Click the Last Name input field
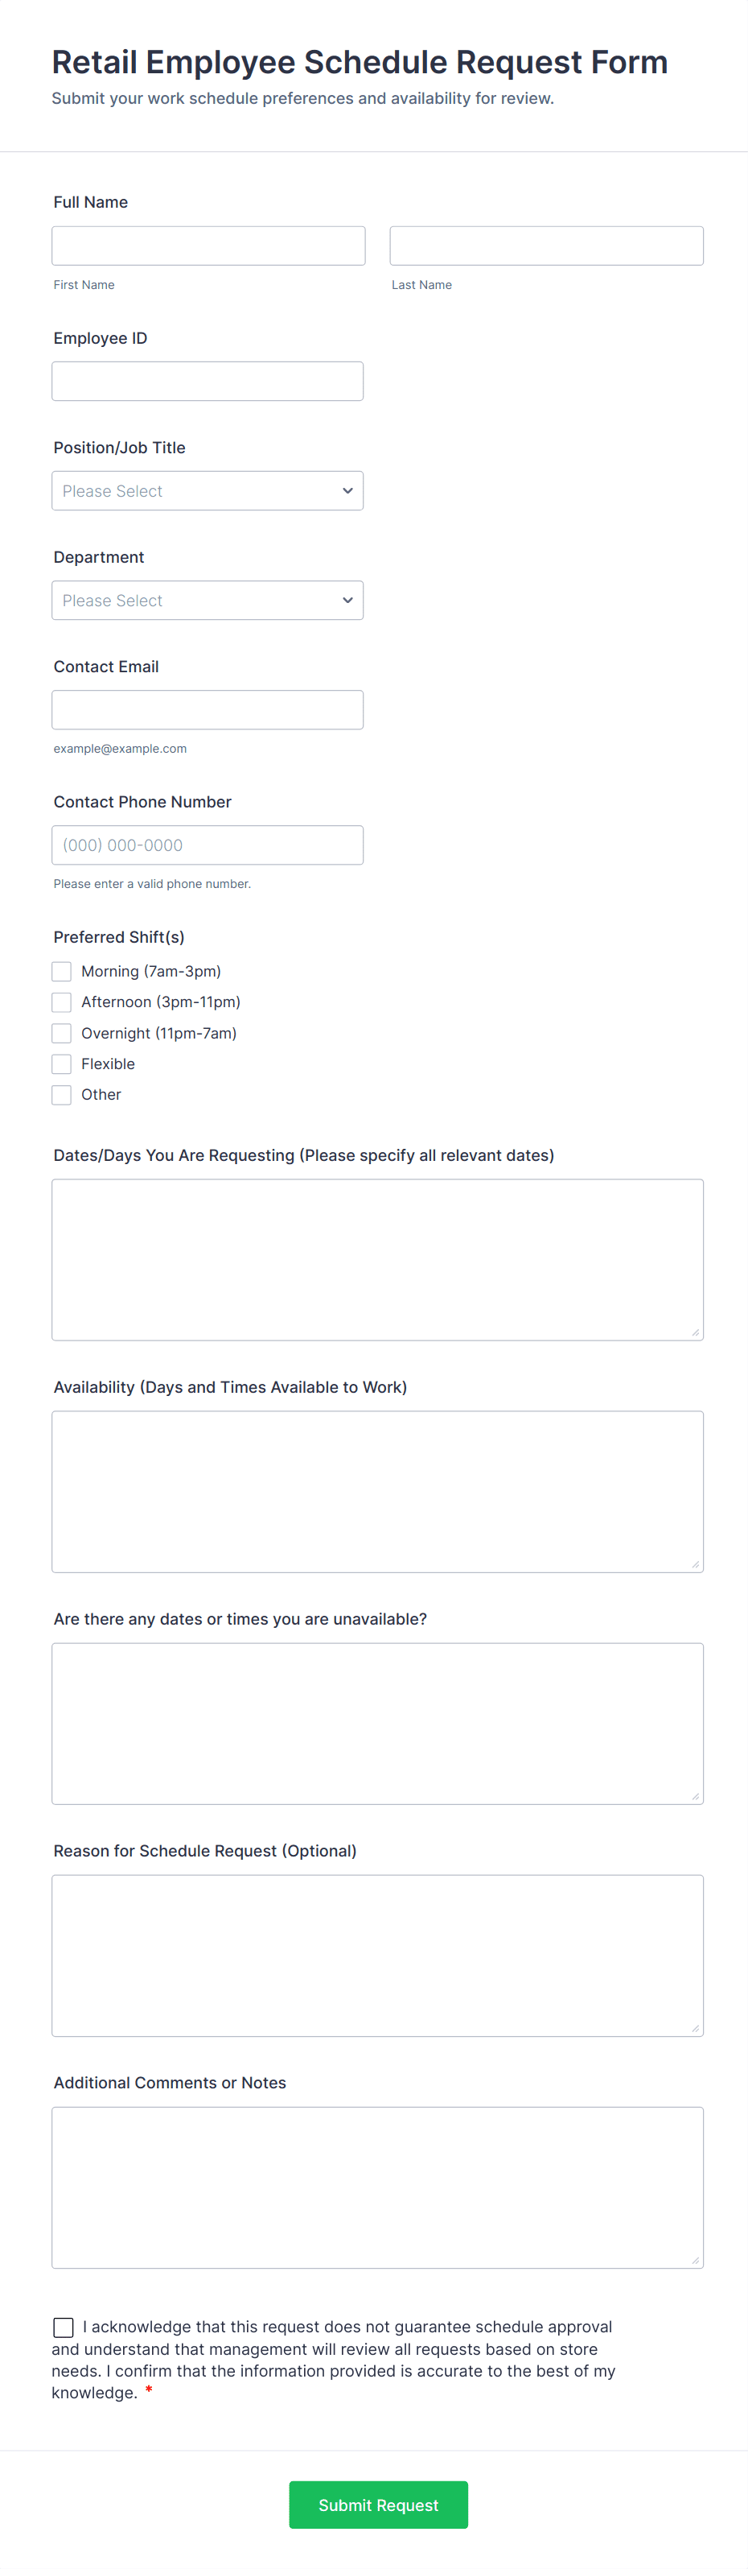The image size is (748, 2569). coord(546,246)
